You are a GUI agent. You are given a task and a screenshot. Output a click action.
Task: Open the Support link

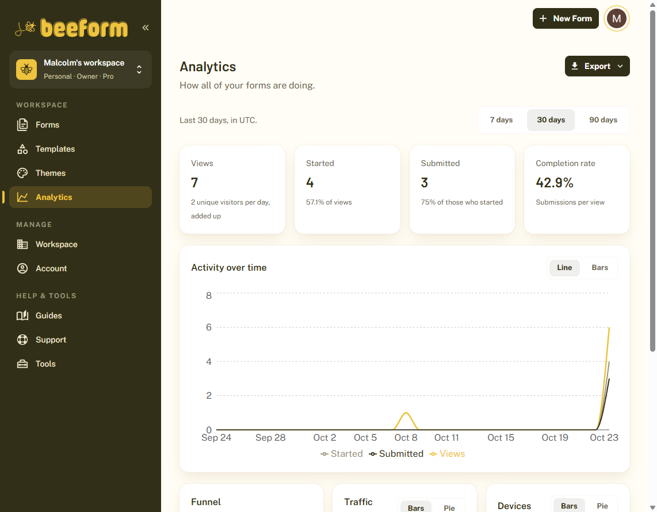(x=81, y=340)
